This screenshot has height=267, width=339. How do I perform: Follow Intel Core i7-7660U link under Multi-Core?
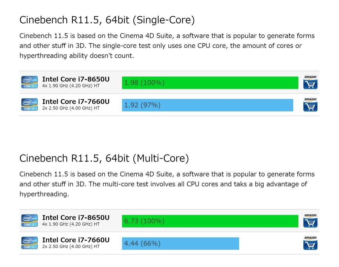76,240
